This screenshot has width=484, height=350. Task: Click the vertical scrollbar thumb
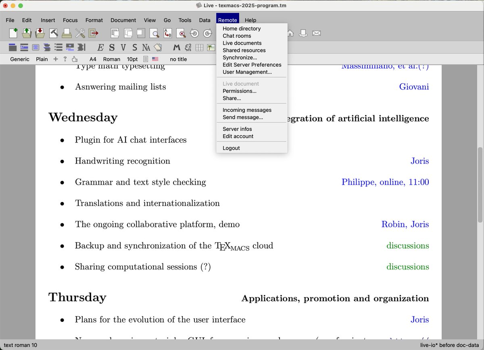[x=480, y=185]
